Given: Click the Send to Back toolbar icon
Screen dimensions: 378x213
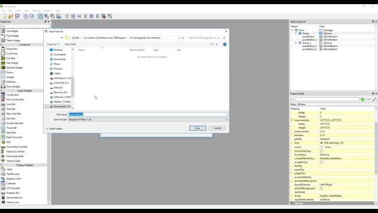Looking at the screenshot, I should pyautogui.click(x=25, y=16).
